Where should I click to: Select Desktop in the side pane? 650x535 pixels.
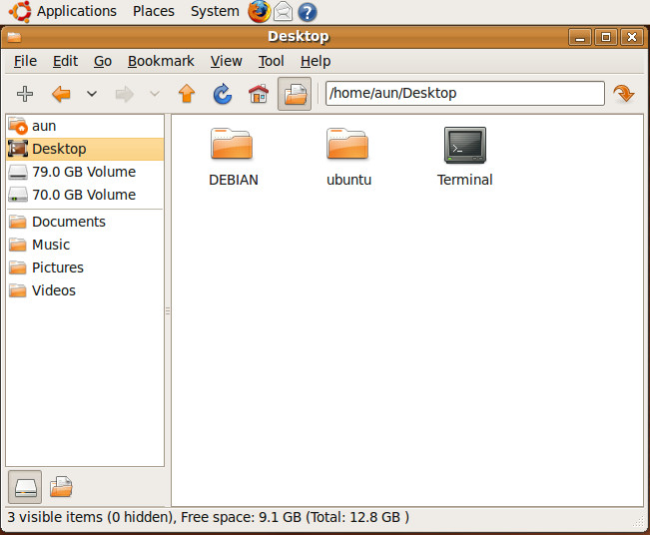85,149
